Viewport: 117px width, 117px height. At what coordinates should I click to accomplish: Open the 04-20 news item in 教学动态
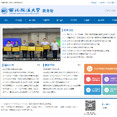(x=77, y=47)
